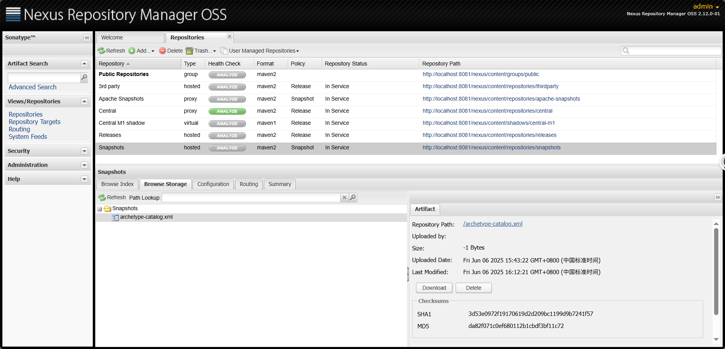Select archetype-catalog.xml in storage tree

tap(146, 217)
